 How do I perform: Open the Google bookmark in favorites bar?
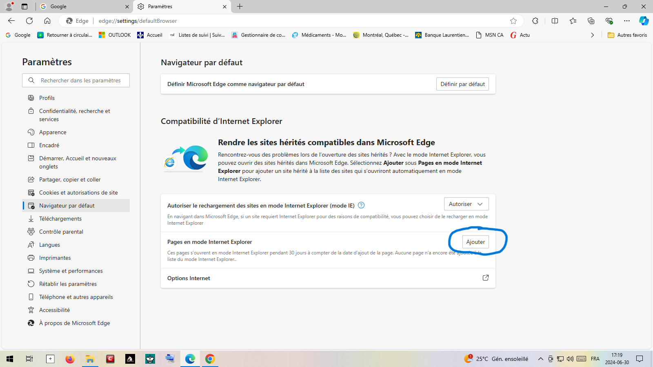tap(18, 35)
